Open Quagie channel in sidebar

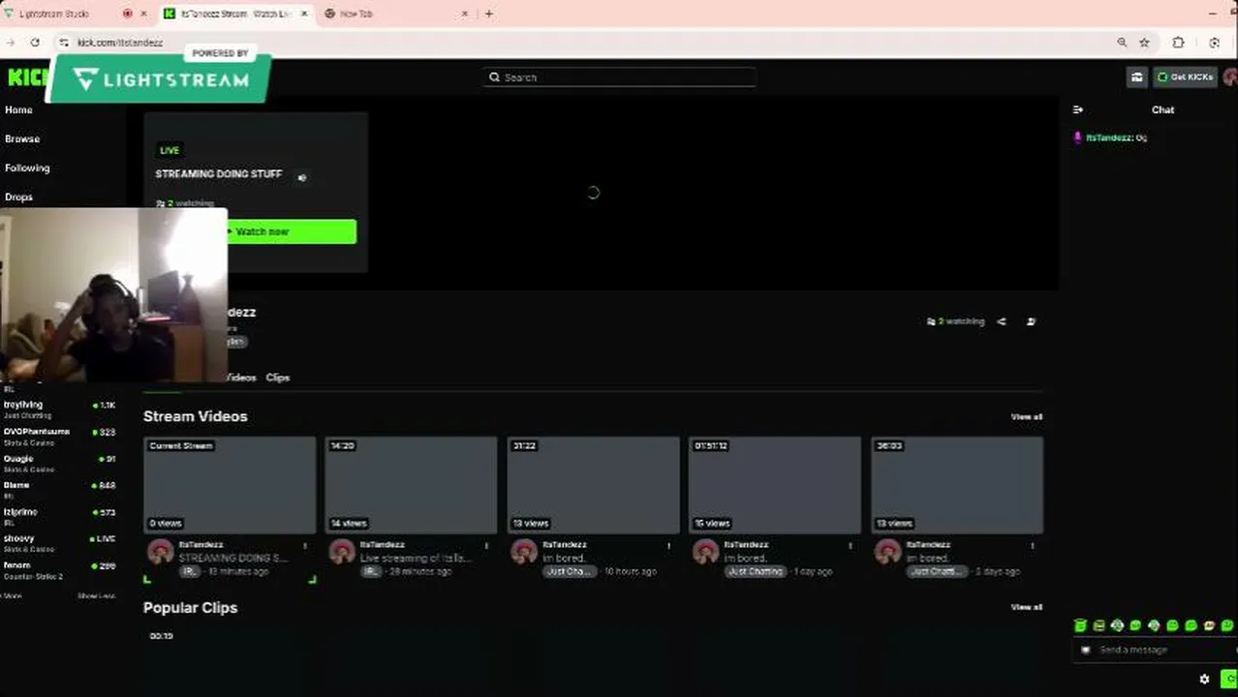(x=59, y=464)
